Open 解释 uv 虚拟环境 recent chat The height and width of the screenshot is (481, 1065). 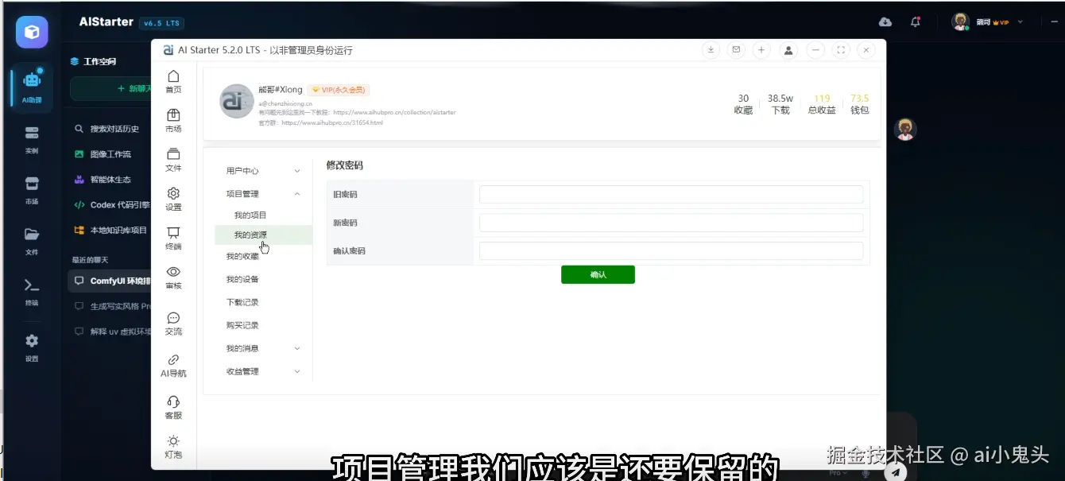111,332
